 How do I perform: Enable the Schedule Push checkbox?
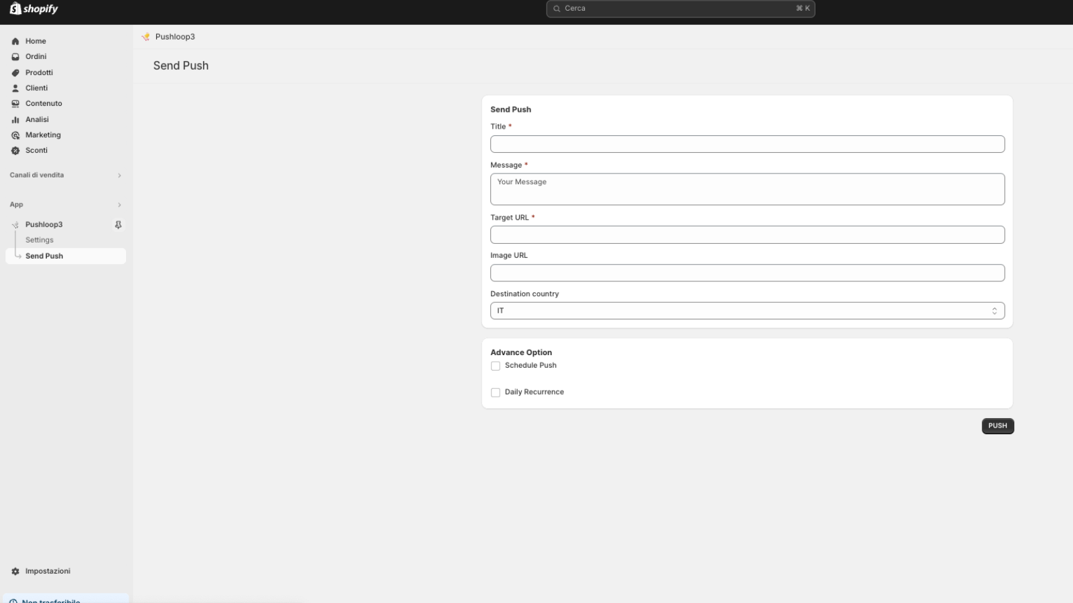[x=496, y=366]
